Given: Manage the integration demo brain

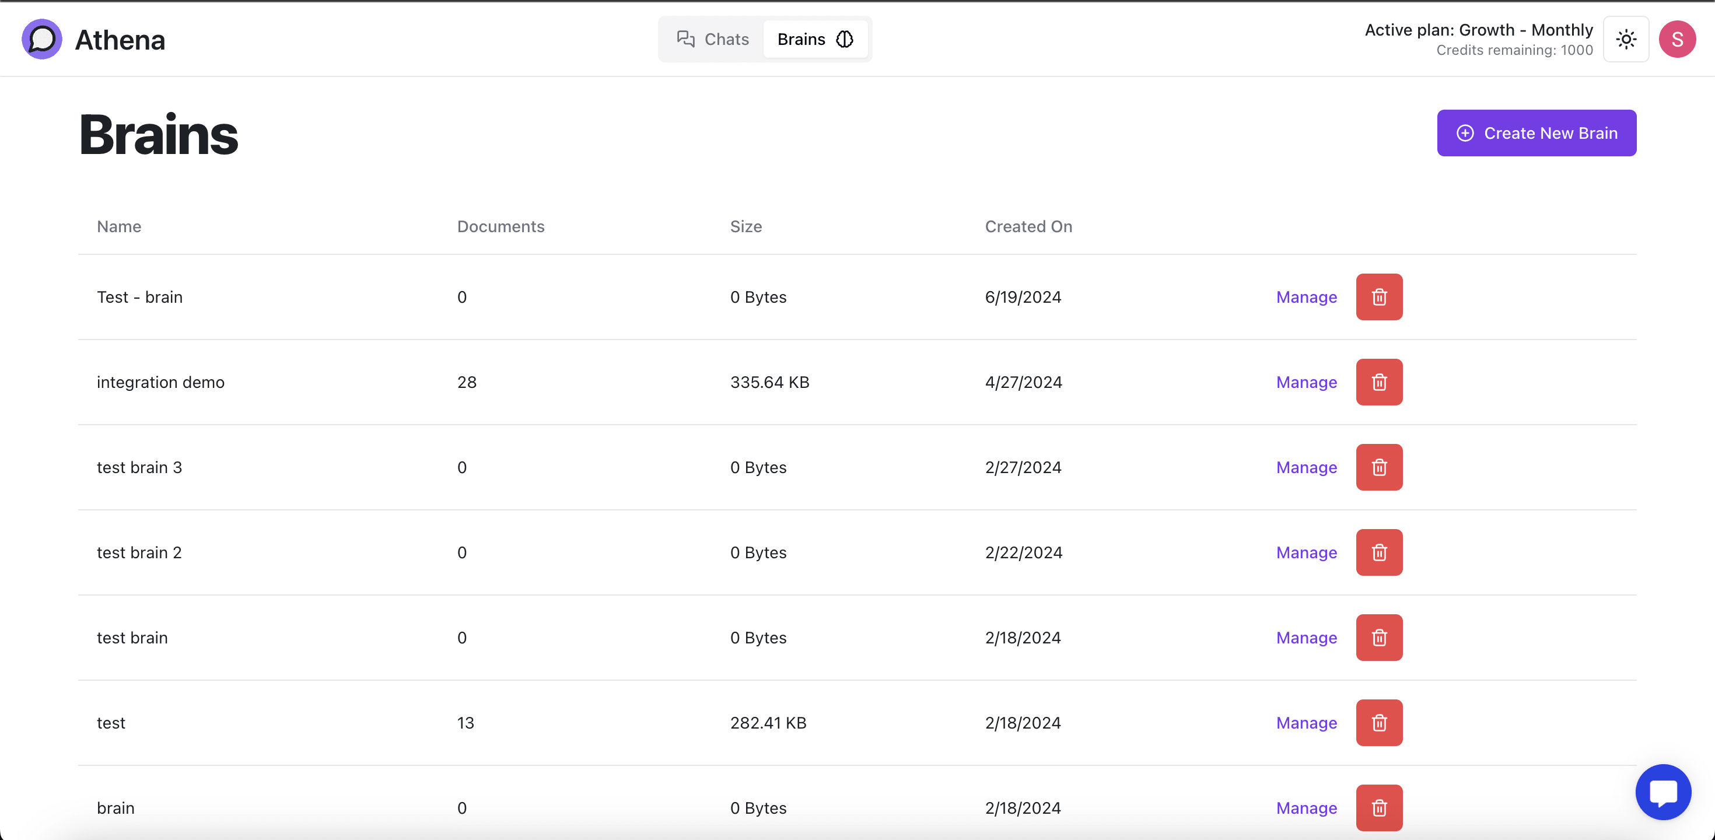Looking at the screenshot, I should point(1306,382).
